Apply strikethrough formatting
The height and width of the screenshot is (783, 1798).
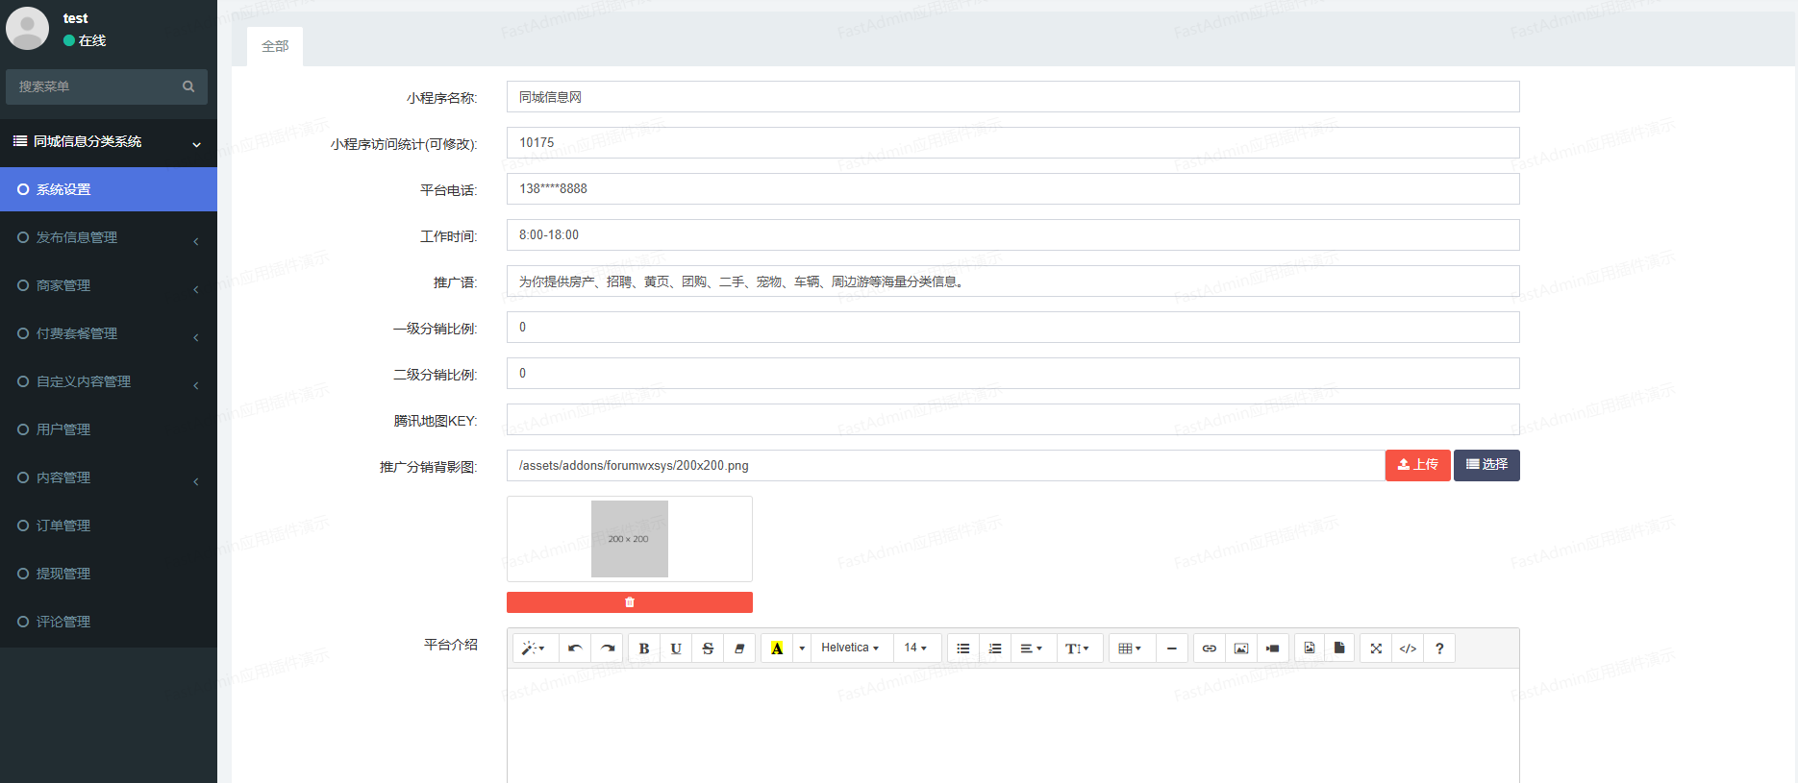pyautogui.click(x=708, y=648)
